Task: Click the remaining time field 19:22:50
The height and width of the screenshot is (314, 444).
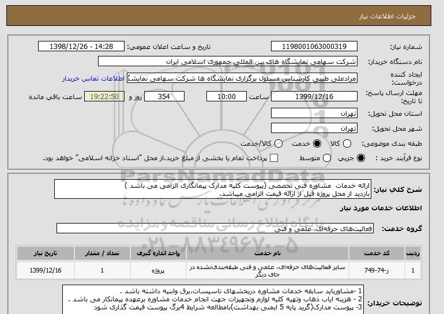Action: point(104,96)
